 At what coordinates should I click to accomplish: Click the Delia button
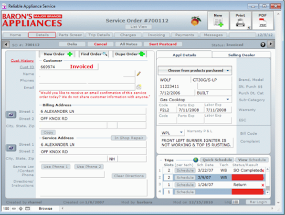pyautogui.click(x=72, y=44)
